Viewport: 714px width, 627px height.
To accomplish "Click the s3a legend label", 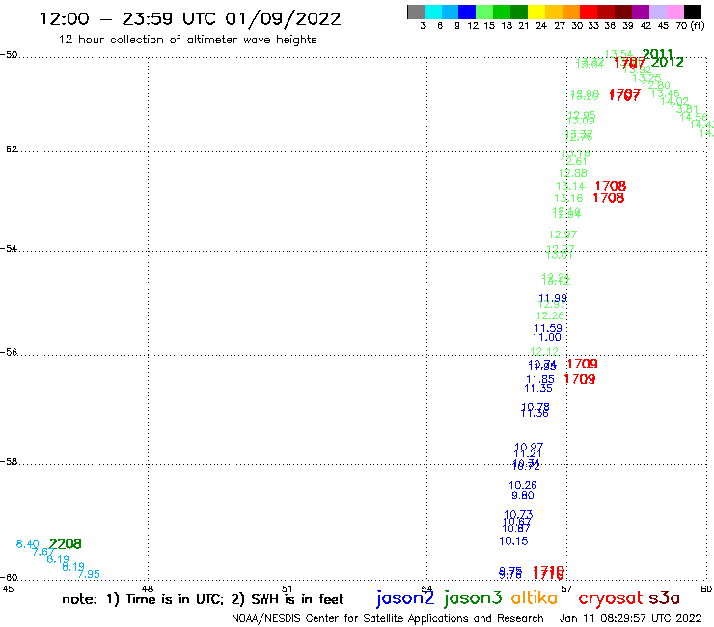I will click(664, 598).
